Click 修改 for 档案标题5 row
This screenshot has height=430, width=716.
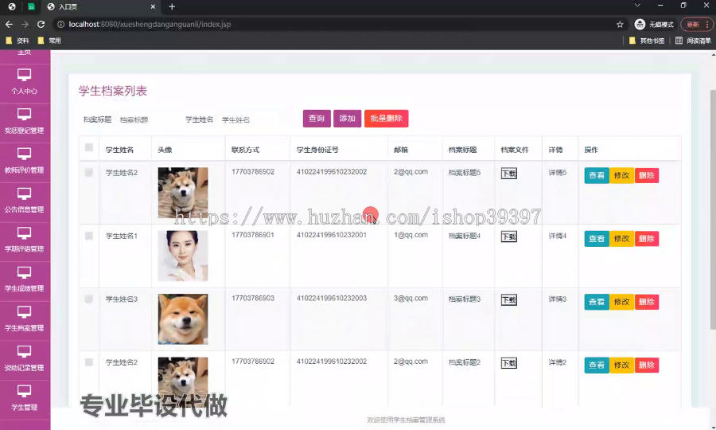pyautogui.click(x=621, y=175)
